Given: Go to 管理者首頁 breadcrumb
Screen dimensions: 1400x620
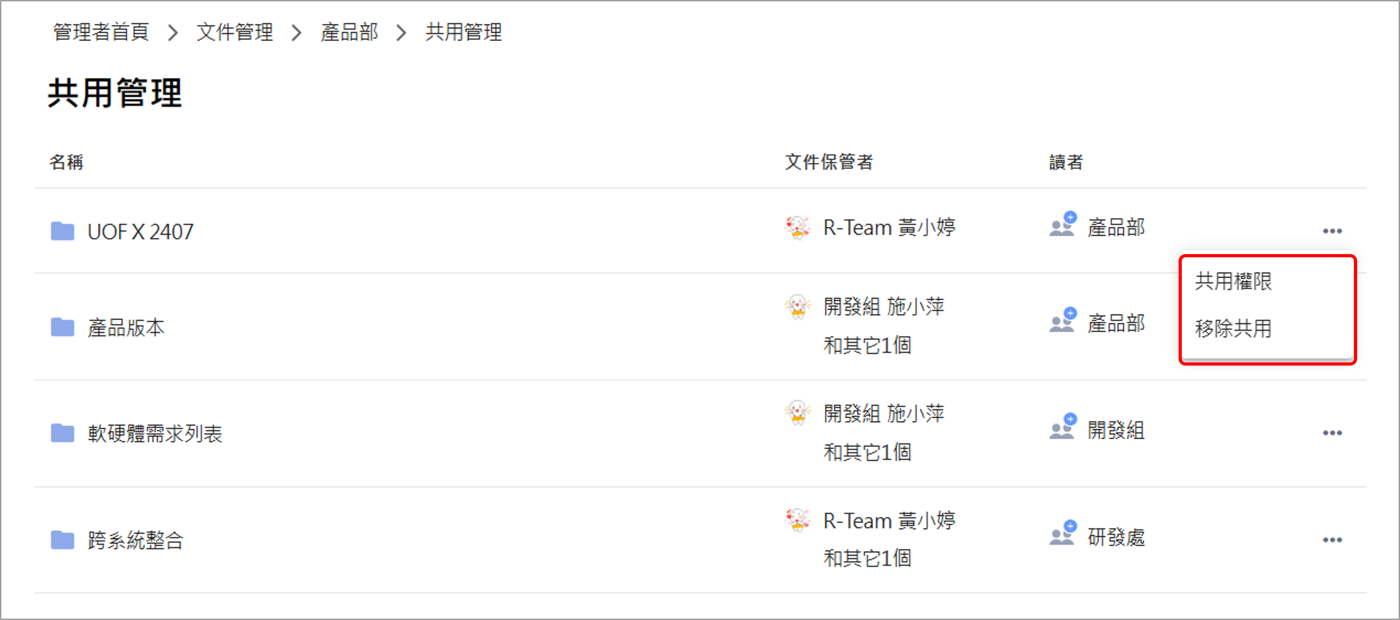Looking at the screenshot, I should pos(101,32).
